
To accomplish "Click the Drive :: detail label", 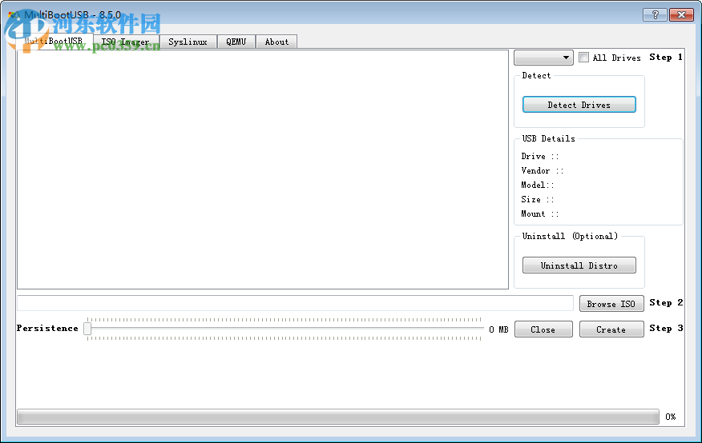I will point(540,156).
